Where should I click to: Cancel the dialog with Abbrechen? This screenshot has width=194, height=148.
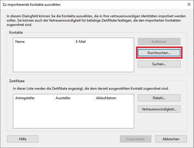click(x=171, y=139)
